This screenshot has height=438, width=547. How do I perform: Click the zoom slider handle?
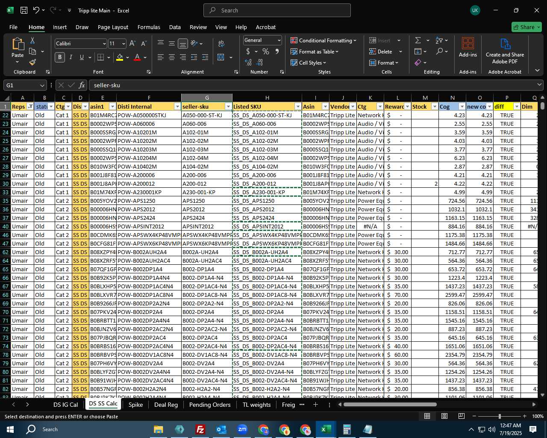500,416
